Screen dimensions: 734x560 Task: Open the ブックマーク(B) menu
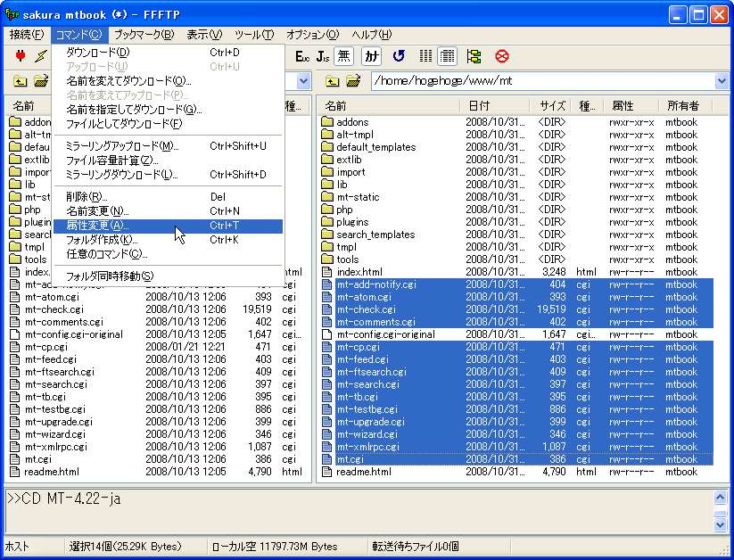(144, 35)
